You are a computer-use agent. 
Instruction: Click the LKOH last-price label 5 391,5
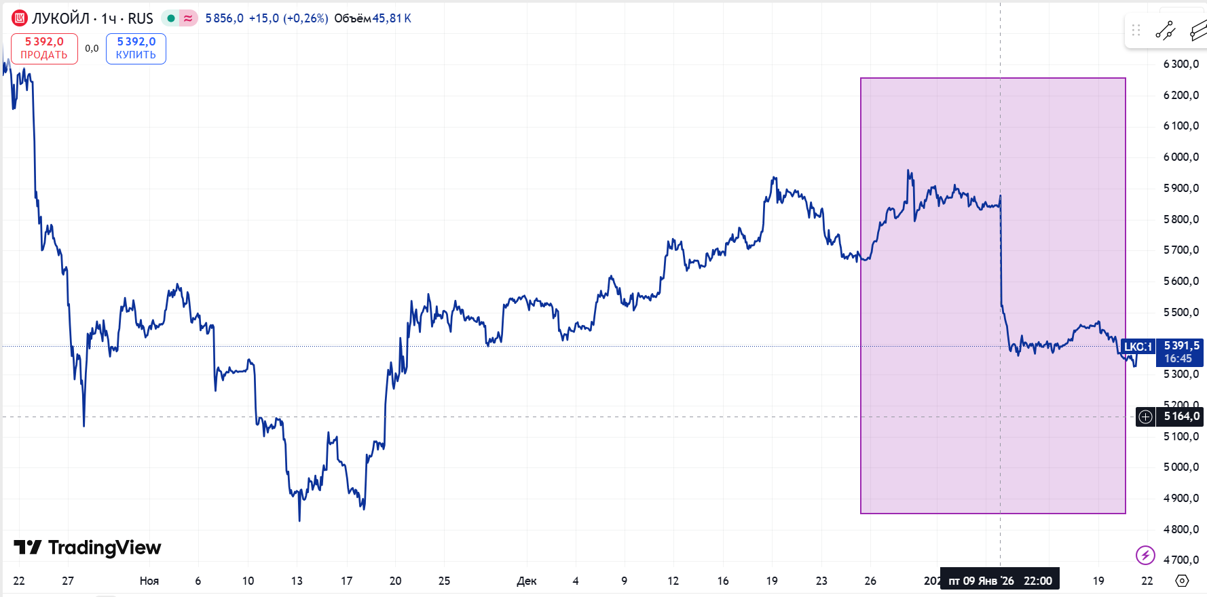[x=1181, y=352]
